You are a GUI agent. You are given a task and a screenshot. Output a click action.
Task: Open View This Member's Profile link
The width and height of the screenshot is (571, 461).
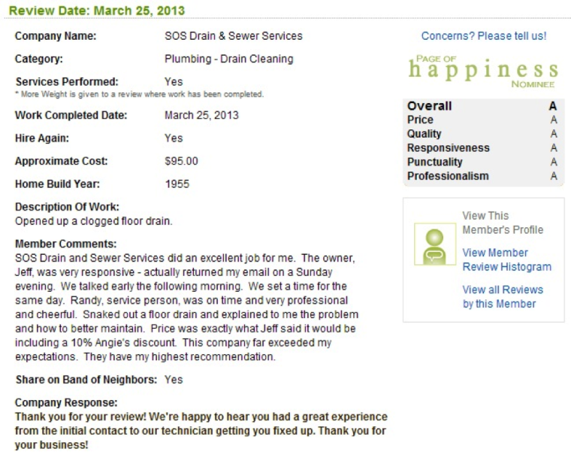click(x=503, y=223)
